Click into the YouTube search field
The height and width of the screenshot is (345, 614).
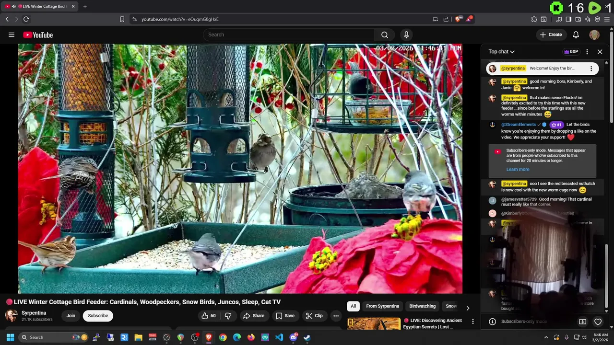pyautogui.click(x=289, y=34)
